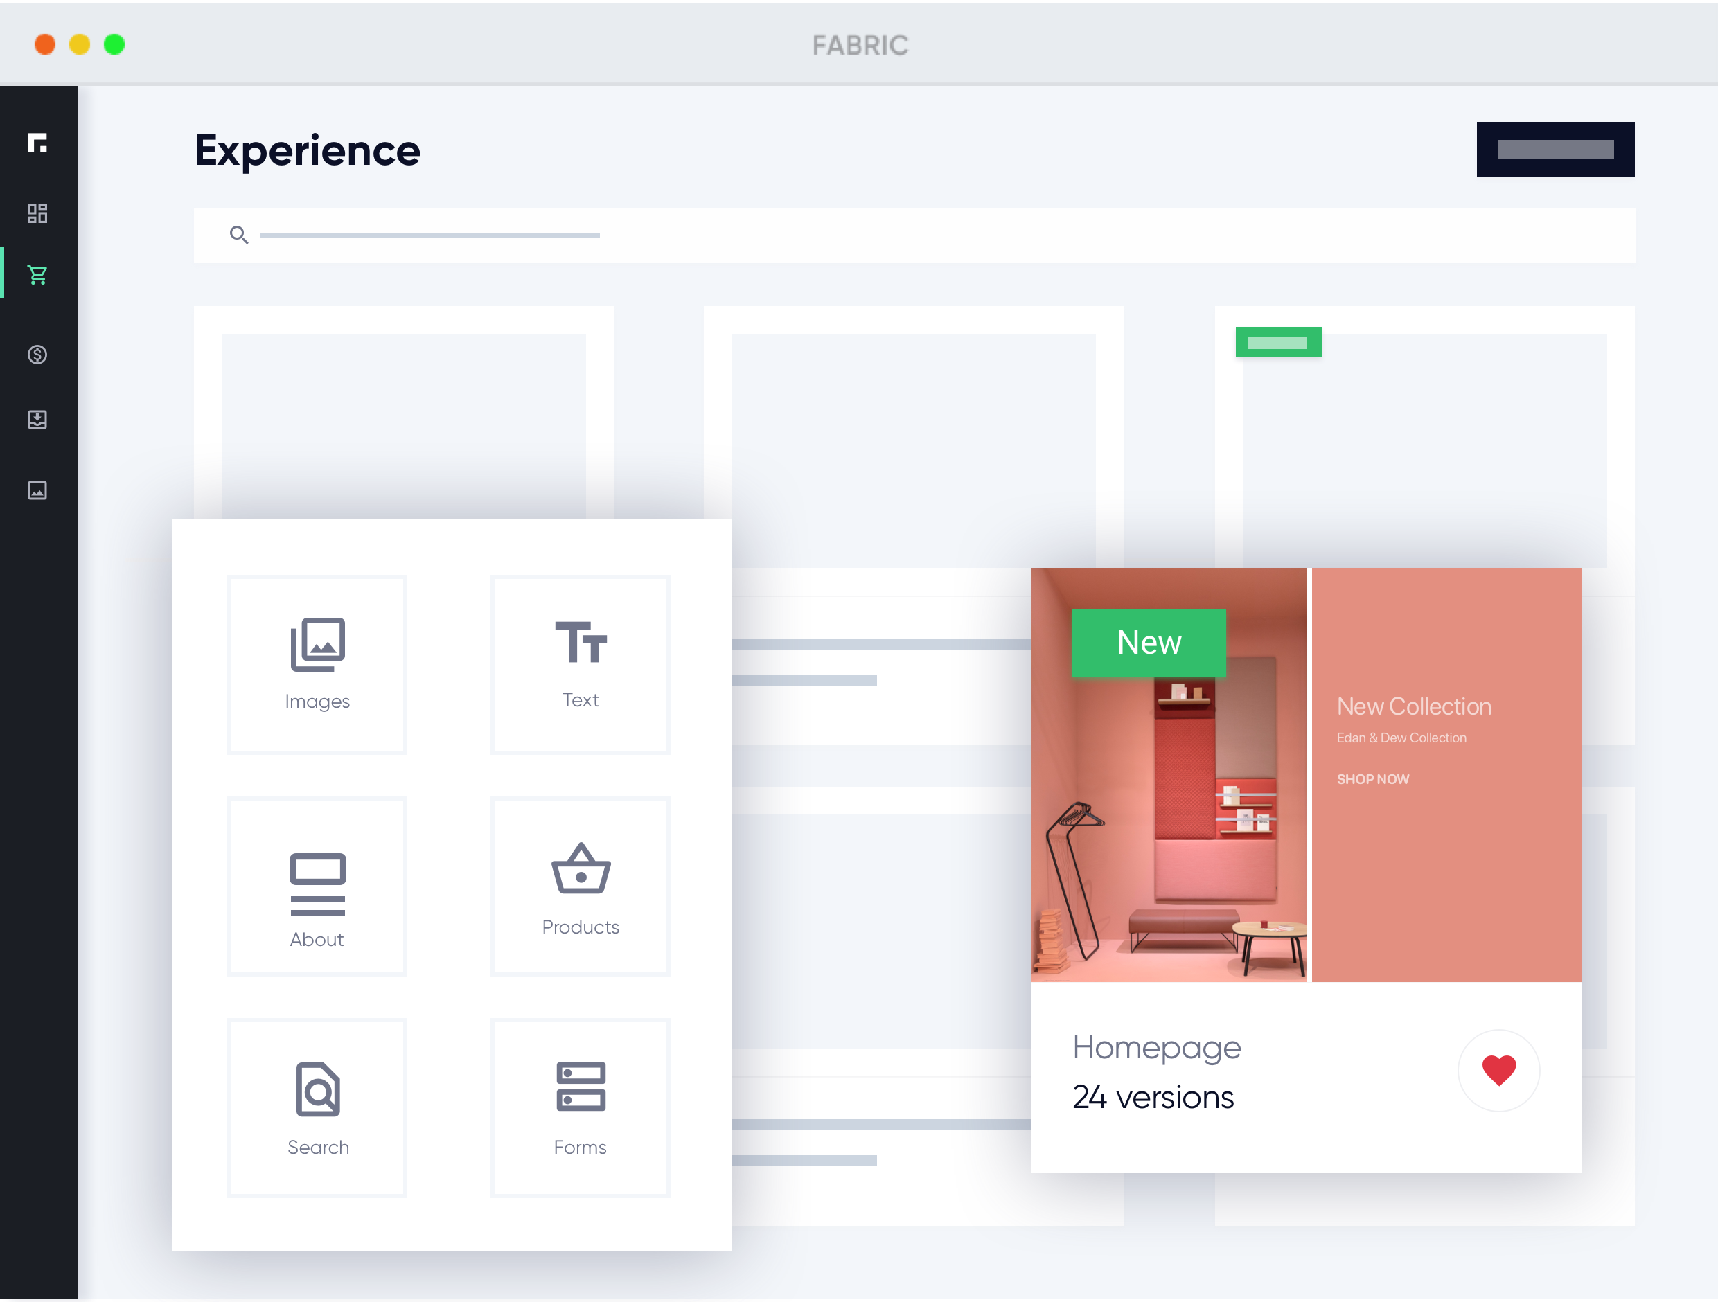Open the Products block tile
The height and width of the screenshot is (1302, 1718).
tap(581, 886)
